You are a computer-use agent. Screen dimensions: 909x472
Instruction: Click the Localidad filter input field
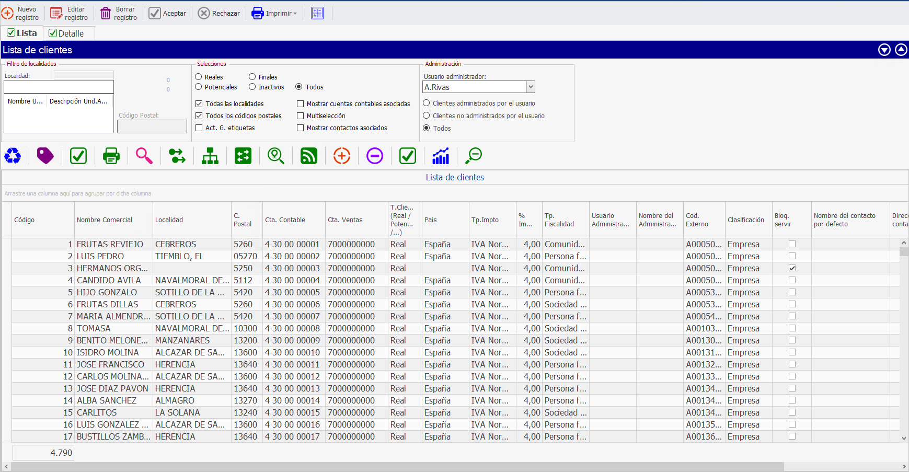[59, 87]
